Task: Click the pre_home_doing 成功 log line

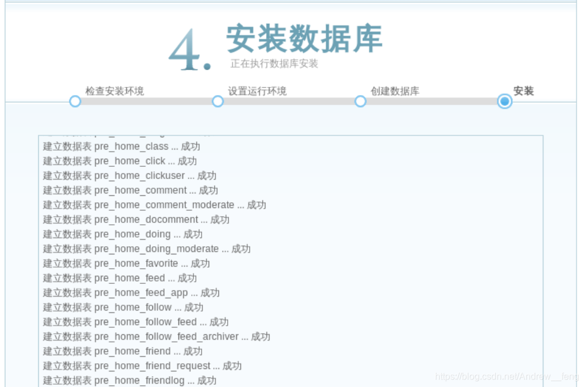Action: tap(123, 234)
